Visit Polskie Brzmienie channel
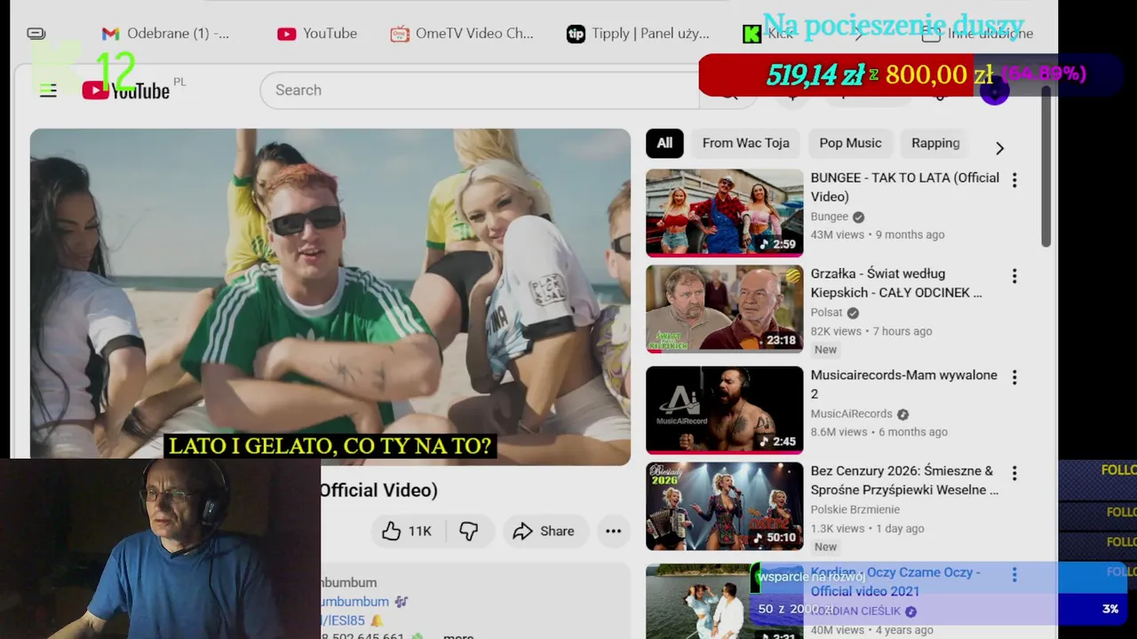The width and height of the screenshot is (1137, 639). [855, 509]
